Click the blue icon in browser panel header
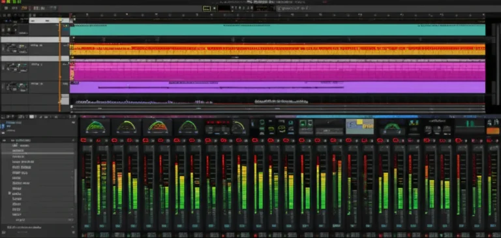The image size is (501, 238). click(3, 126)
